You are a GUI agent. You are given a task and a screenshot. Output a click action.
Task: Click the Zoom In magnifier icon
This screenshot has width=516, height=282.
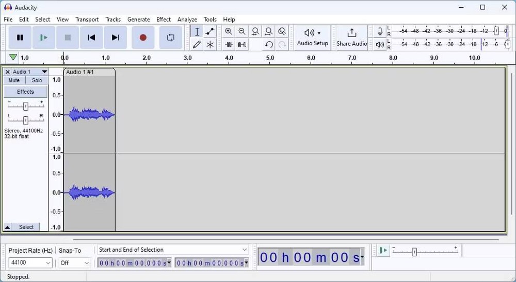229,31
